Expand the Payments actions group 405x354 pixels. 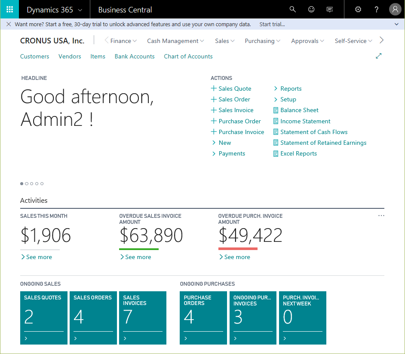pyautogui.click(x=228, y=153)
